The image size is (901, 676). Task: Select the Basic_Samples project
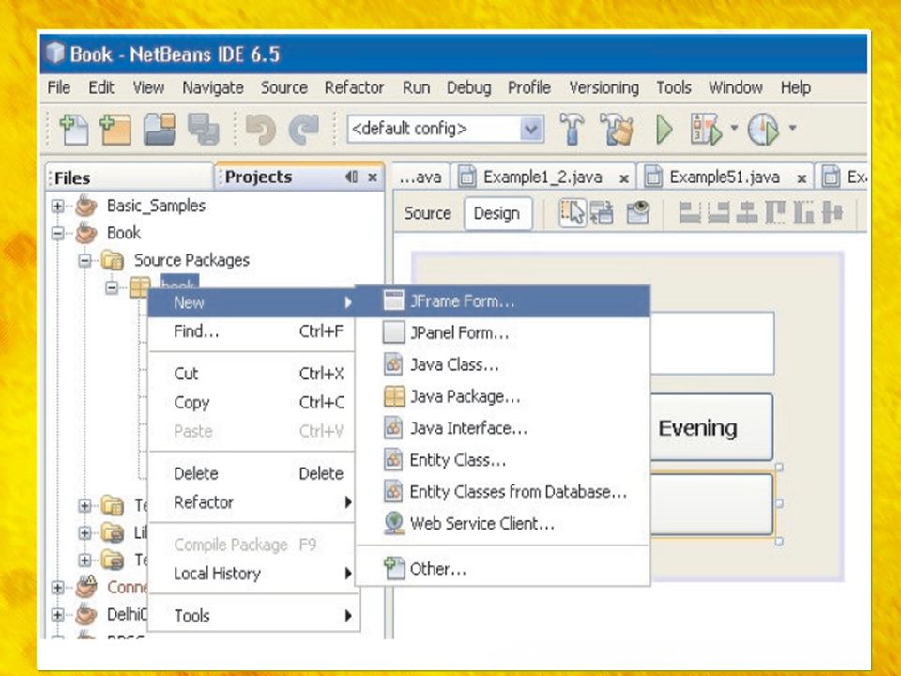(156, 206)
